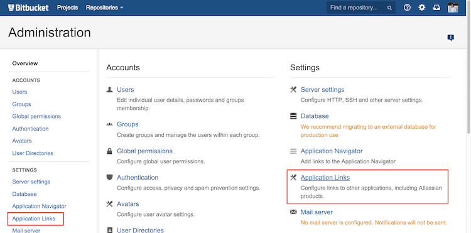Click the search magnifier icon
The width and height of the screenshot is (471, 233).
(x=389, y=8)
